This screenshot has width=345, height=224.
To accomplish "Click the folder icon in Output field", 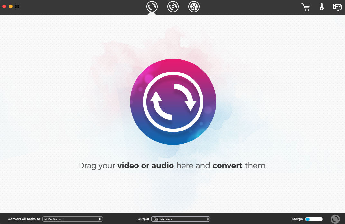I will point(156,219).
